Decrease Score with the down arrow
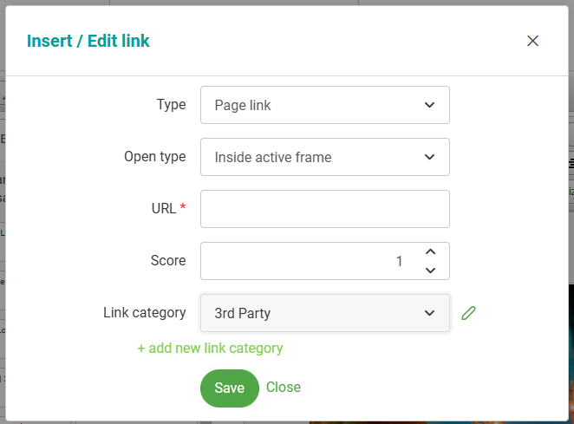 pyautogui.click(x=430, y=270)
